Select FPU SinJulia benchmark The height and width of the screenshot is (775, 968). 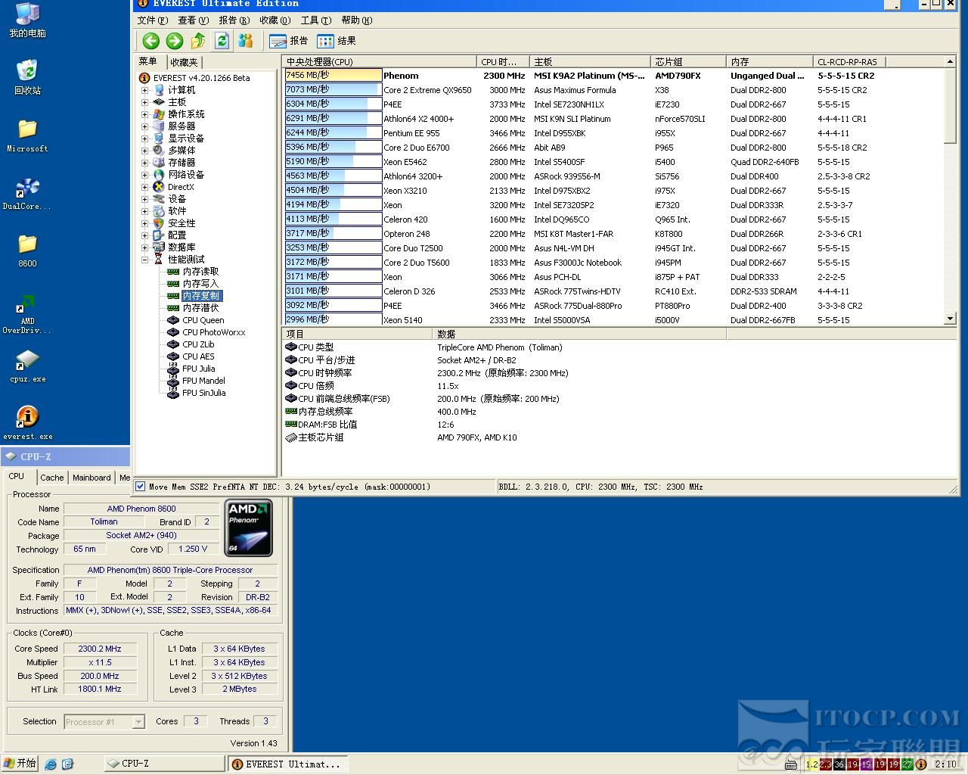203,393
